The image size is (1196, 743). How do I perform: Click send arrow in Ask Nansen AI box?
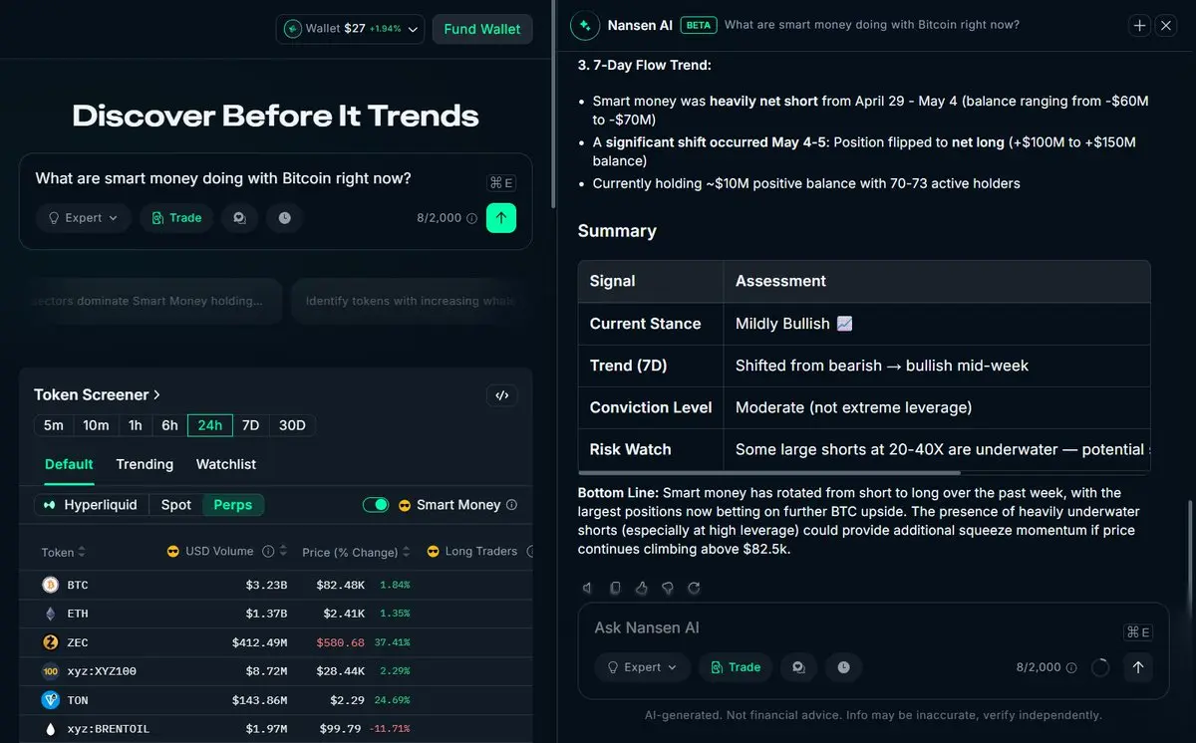[x=1138, y=667]
